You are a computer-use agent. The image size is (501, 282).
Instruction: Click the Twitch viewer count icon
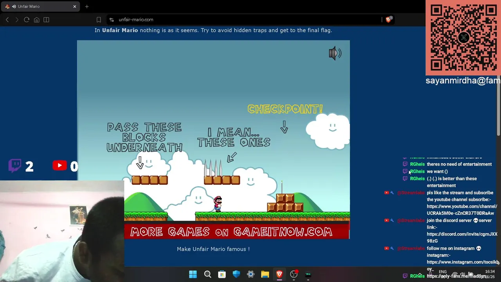[15, 166]
